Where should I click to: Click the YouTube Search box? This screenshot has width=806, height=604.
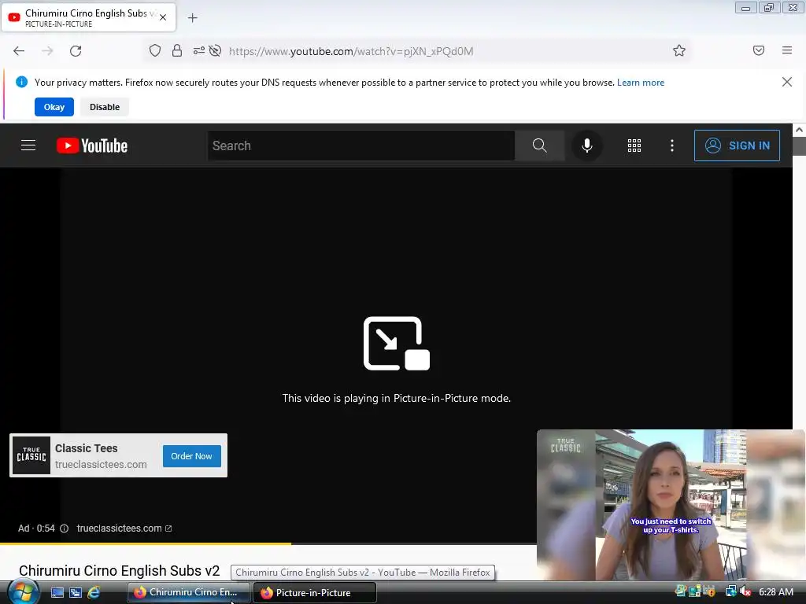360,145
